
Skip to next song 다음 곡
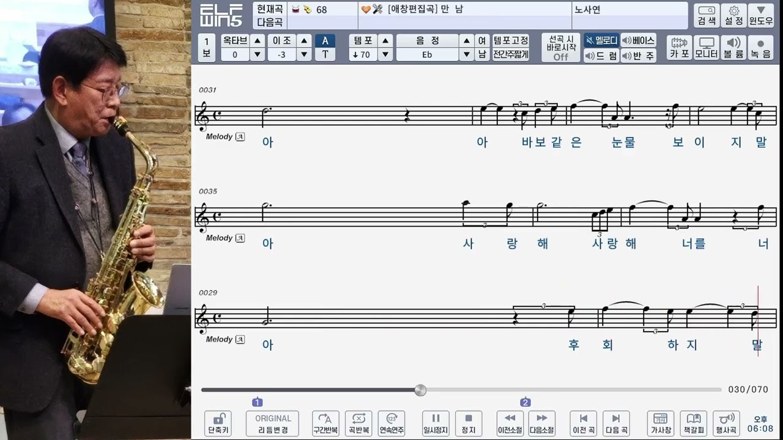pos(616,424)
